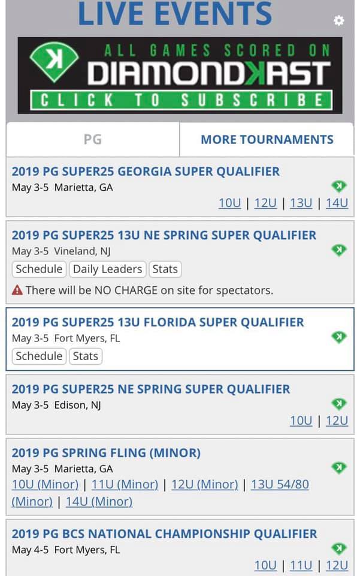Tap DiamondKast icon for 13U Florida Super Qualifier
The height and width of the screenshot is (576, 357).
[338, 337]
